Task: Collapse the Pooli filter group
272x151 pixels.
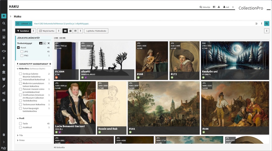Action: click(x=18, y=118)
